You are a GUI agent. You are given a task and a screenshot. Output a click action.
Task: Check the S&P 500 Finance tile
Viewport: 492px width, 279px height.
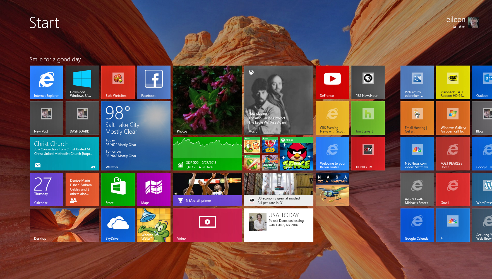click(207, 154)
